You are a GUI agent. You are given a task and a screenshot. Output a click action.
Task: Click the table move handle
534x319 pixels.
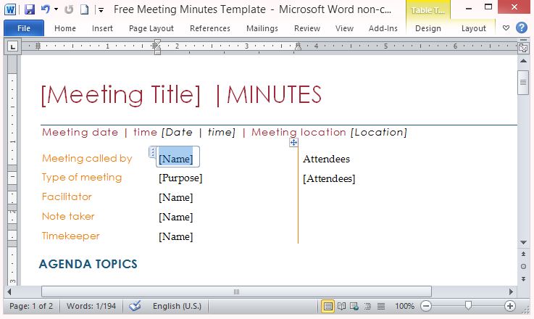tap(293, 142)
